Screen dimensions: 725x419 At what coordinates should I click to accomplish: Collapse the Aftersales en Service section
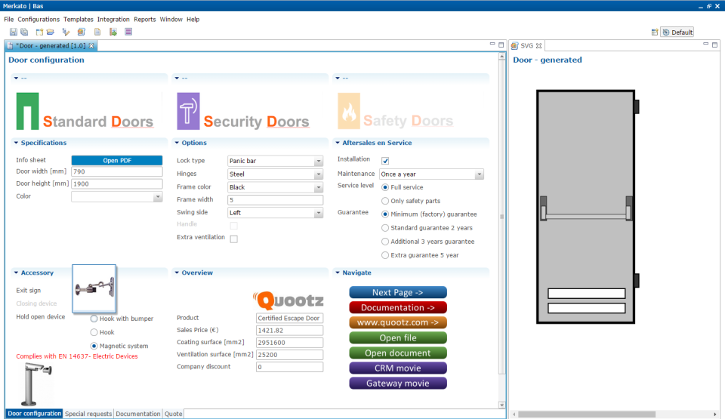click(x=338, y=143)
